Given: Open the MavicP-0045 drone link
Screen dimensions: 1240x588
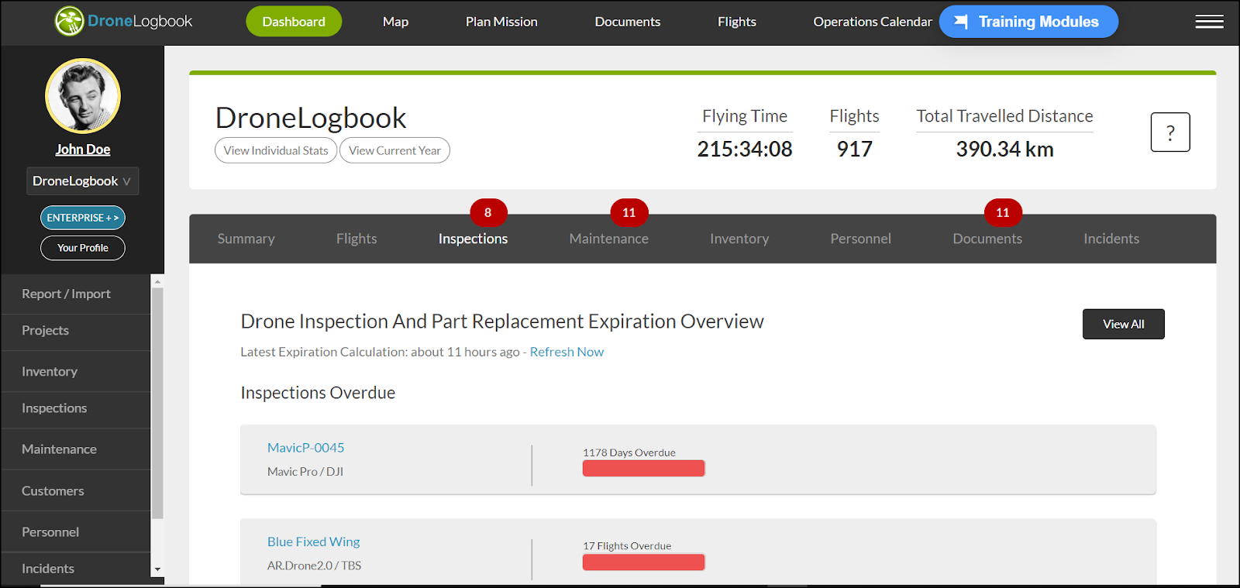Looking at the screenshot, I should (x=306, y=448).
